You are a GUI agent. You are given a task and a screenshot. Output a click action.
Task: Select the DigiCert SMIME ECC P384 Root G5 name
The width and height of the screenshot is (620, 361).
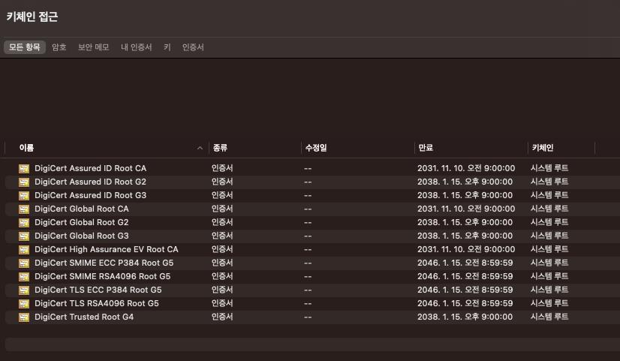104,263
